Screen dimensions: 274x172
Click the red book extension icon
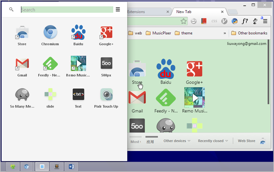[204, 21]
